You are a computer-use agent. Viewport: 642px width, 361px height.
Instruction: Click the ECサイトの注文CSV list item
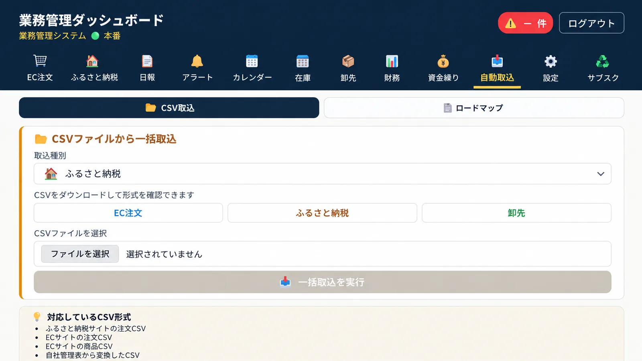tap(79, 337)
